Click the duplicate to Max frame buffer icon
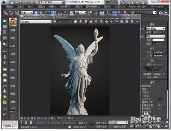The image size is (171, 131). pos(101,21)
